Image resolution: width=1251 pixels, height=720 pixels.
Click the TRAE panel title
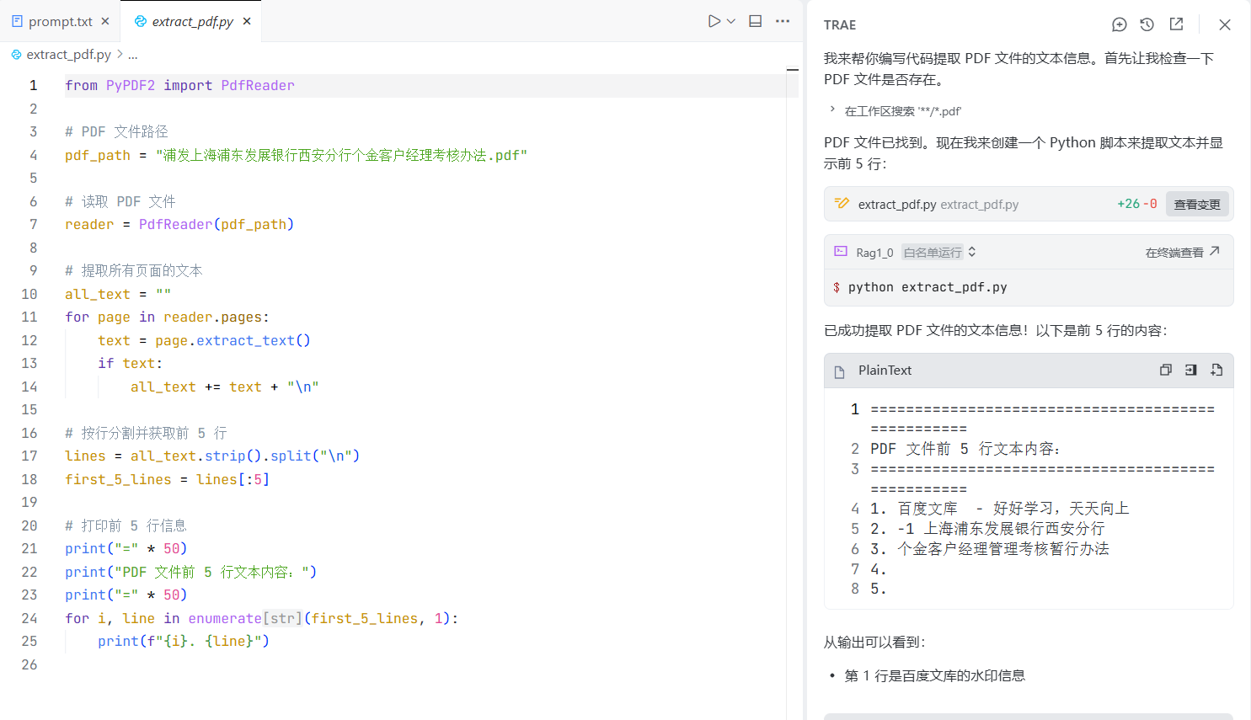click(x=840, y=24)
